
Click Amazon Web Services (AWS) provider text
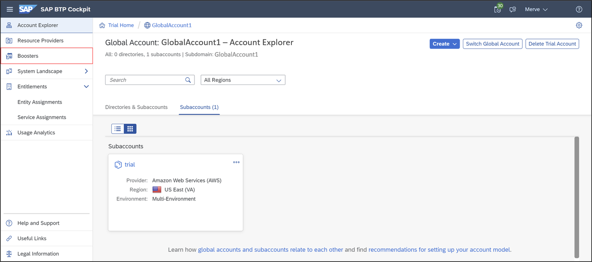coord(187,180)
